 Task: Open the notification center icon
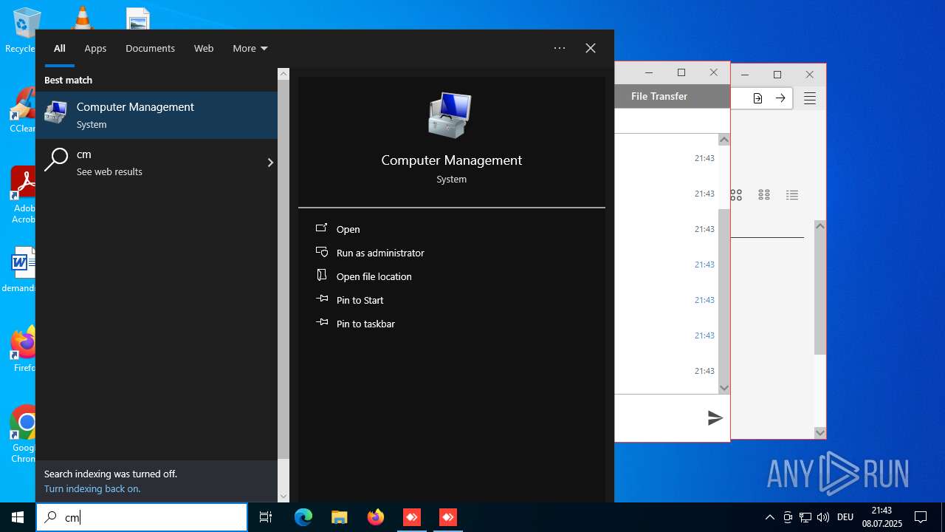pyautogui.click(x=921, y=517)
